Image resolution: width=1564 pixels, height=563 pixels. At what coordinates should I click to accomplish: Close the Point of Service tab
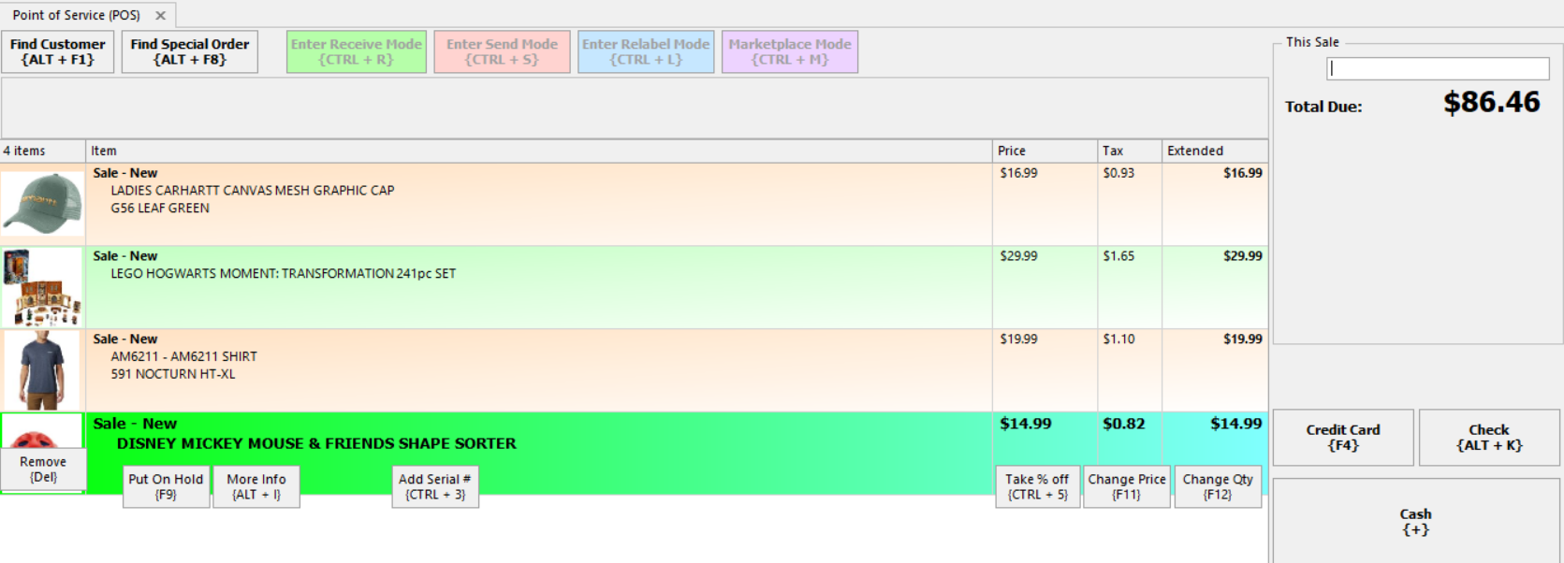[x=161, y=15]
